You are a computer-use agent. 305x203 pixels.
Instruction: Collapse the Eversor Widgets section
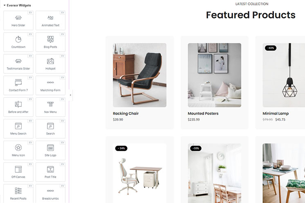pyautogui.click(x=4, y=5)
